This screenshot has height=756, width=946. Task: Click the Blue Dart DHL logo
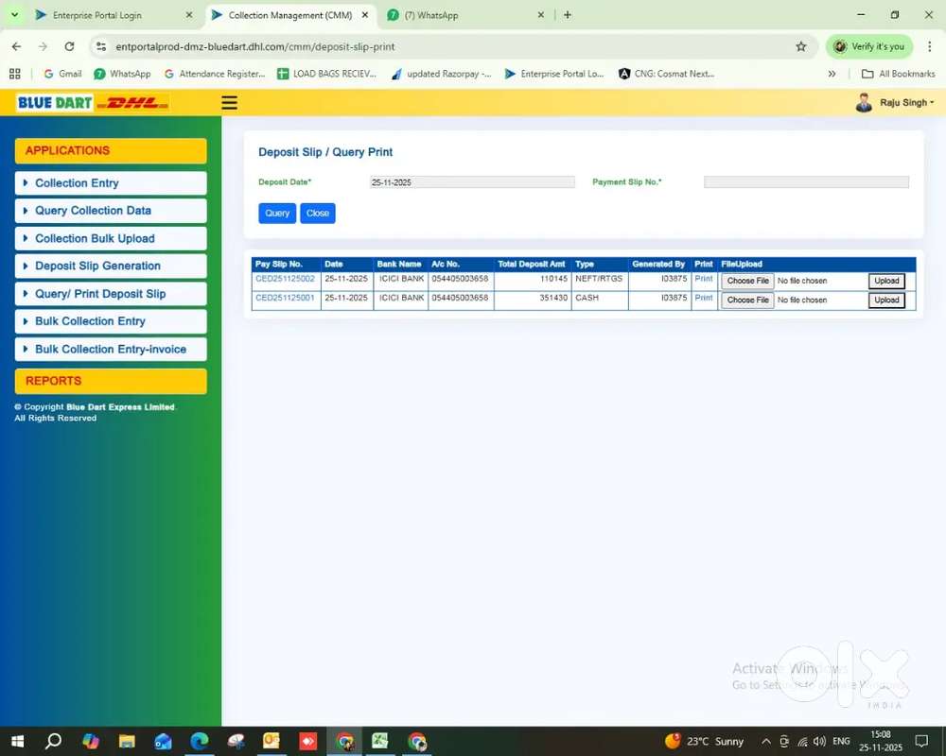93,103
